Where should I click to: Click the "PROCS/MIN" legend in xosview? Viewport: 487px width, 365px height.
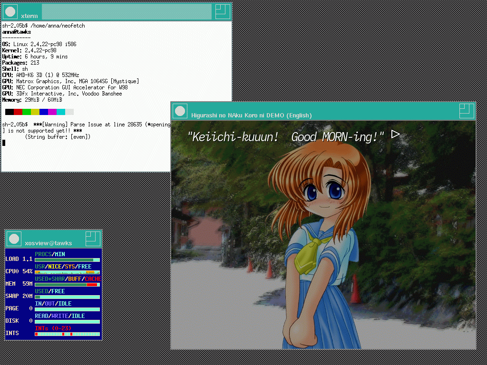(x=50, y=254)
